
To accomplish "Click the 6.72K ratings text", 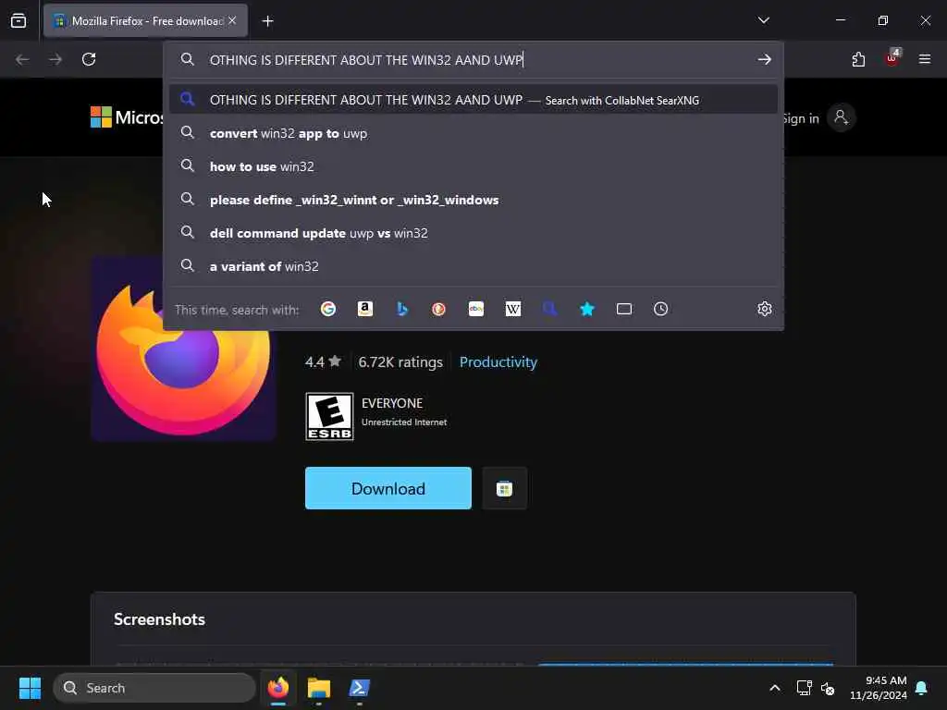I will pos(400,362).
